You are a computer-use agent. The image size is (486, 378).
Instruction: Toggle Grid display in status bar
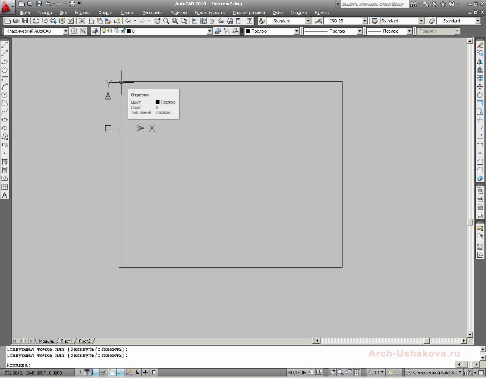pos(87,372)
